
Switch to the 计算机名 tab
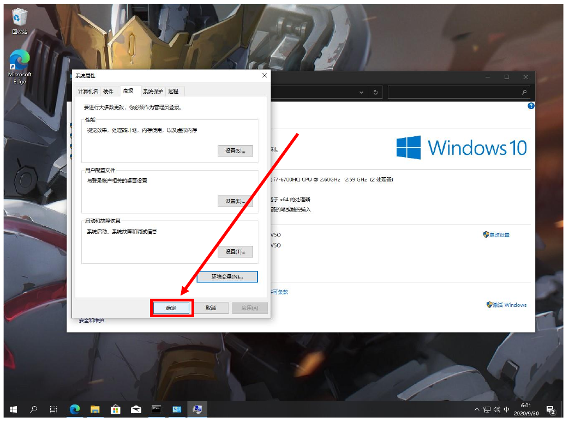(x=87, y=91)
